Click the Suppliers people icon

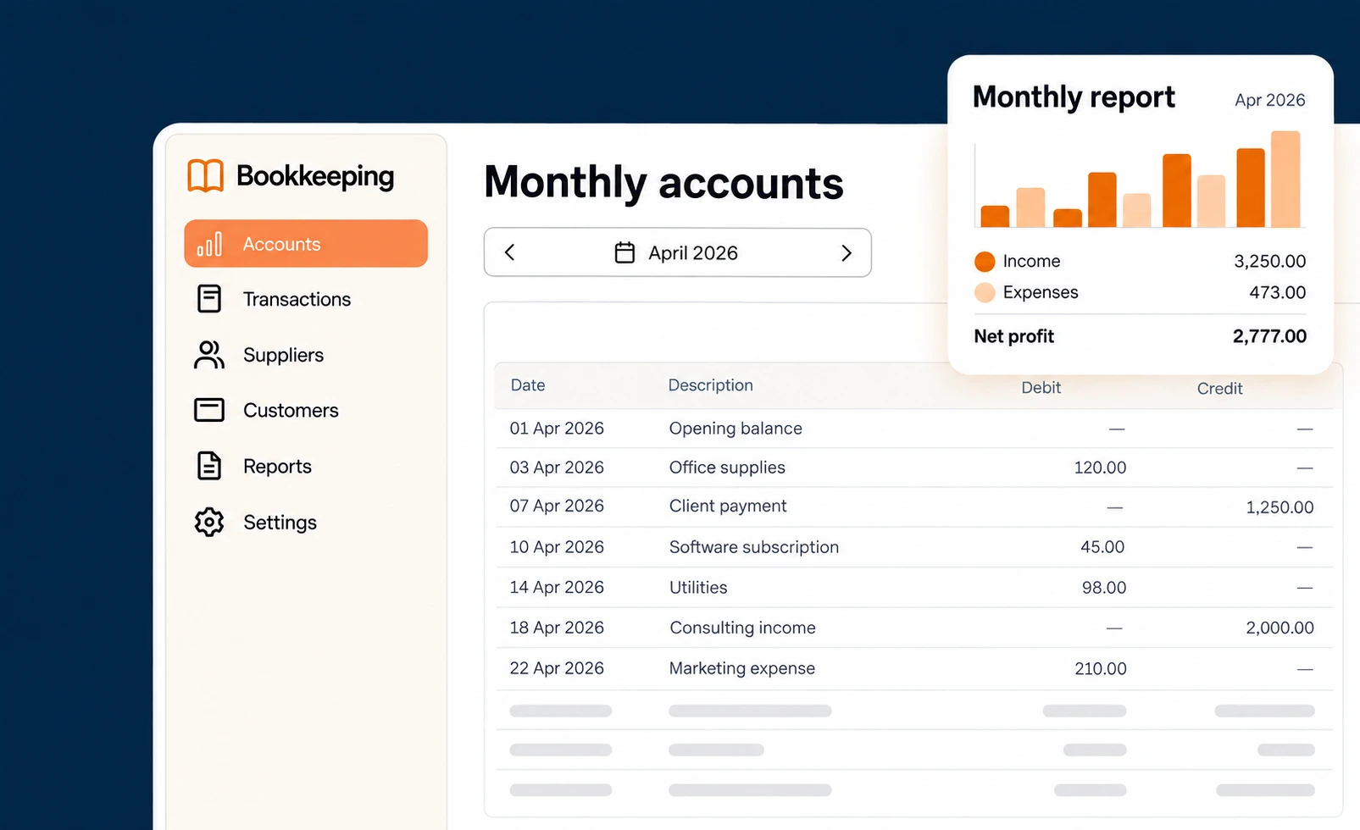tap(209, 355)
